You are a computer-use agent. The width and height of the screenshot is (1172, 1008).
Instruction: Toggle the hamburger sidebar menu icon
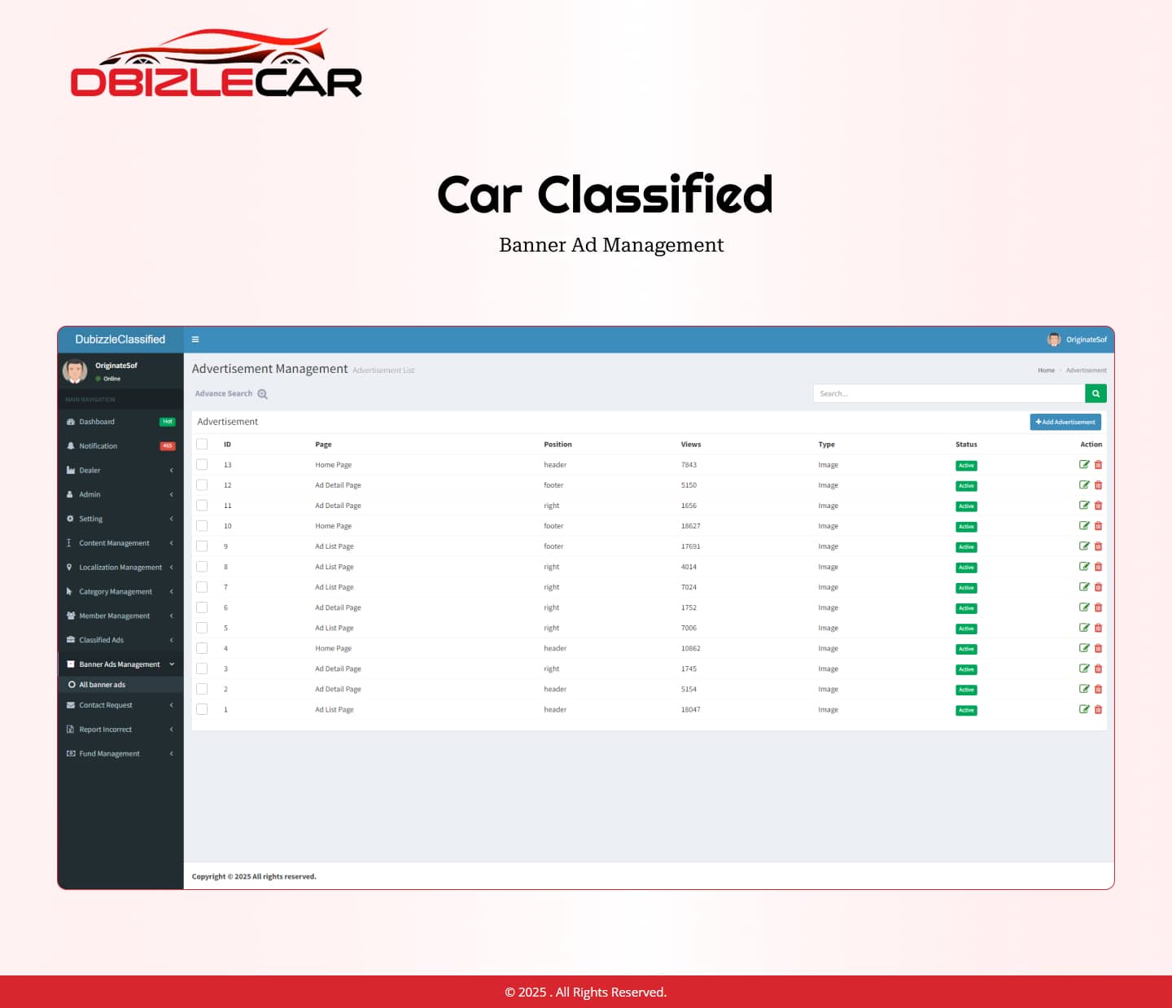coord(195,340)
